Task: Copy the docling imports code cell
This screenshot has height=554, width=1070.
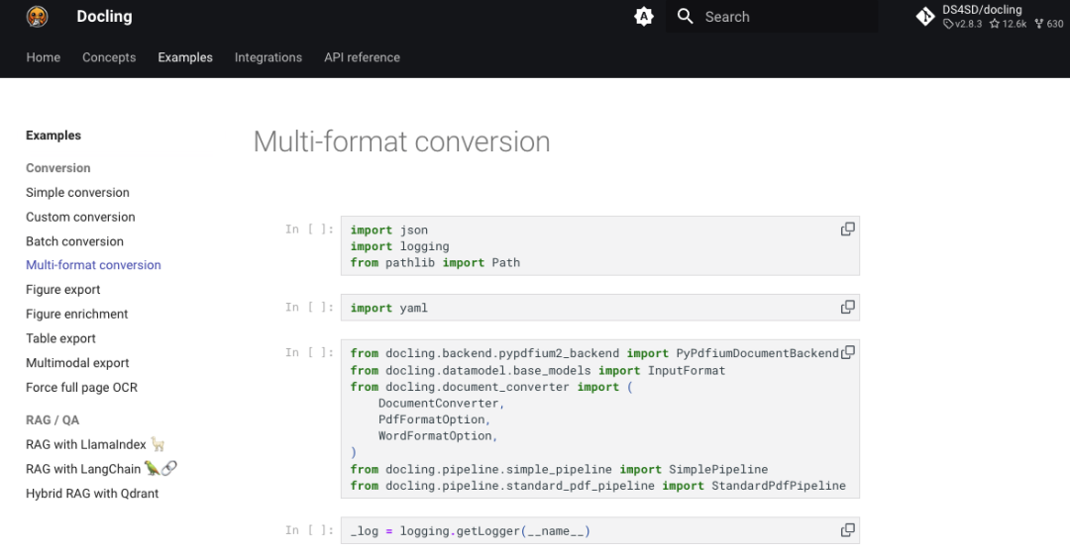Action: pyautogui.click(x=847, y=353)
